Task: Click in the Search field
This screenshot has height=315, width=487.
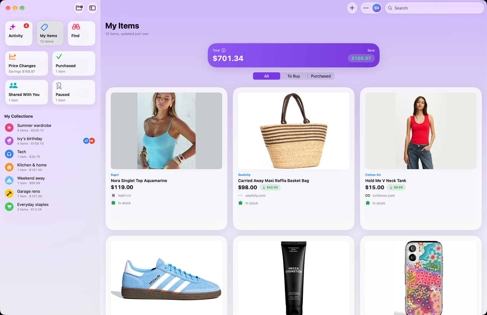Action: click(x=434, y=8)
